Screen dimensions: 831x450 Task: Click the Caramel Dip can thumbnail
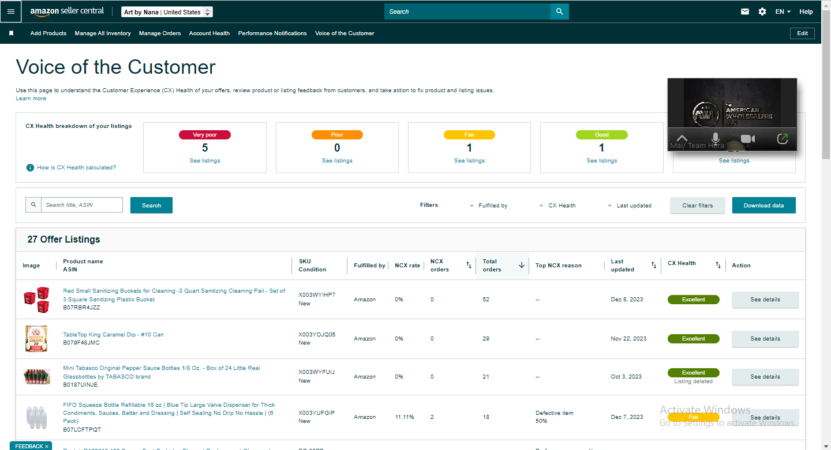point(36,338)
